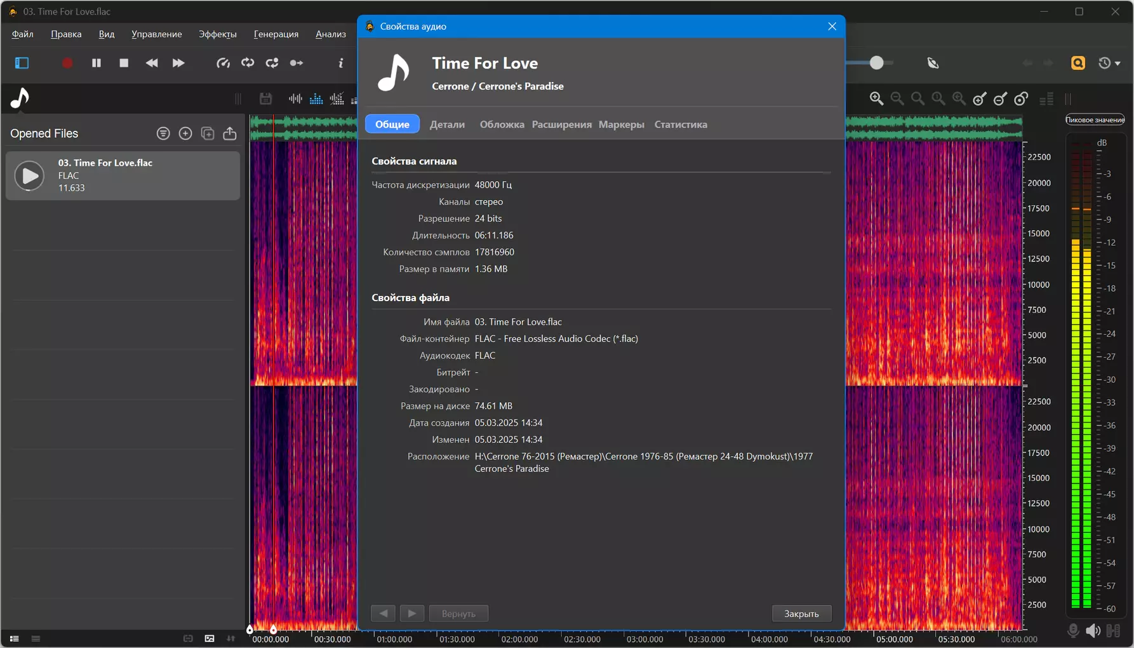This screenshot has width=1134, height=648.
Task: Toggle the dot-with-arrow playback cursor icon
Action: tap(297, 63)
